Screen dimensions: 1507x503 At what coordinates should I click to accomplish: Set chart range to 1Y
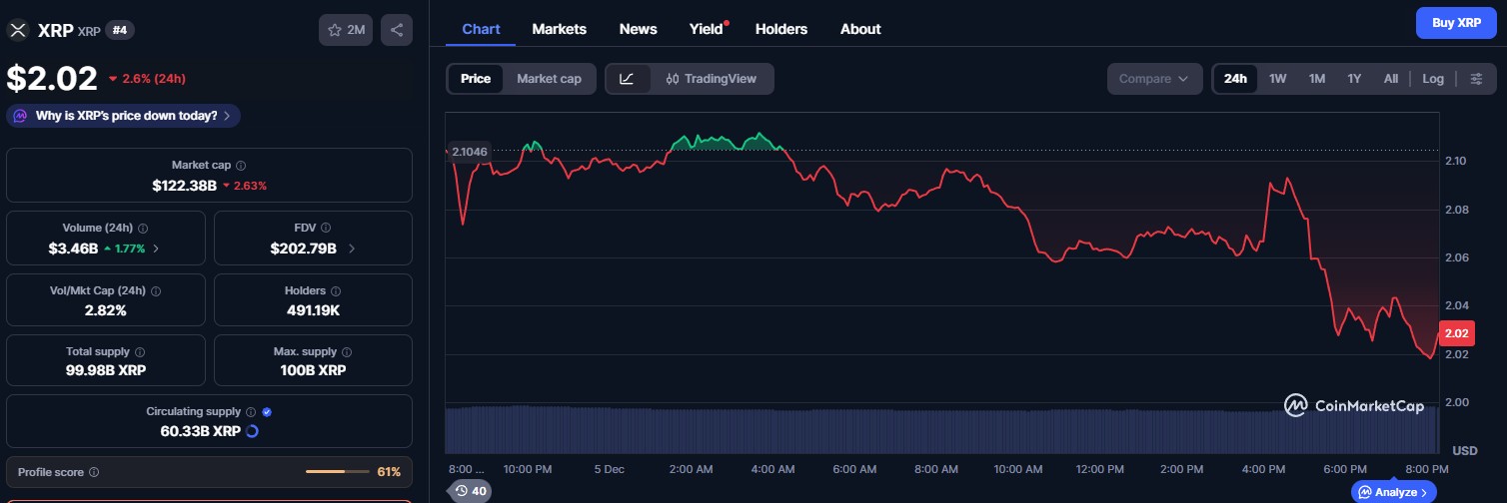pyautogui.click(x=1354, y=79)
